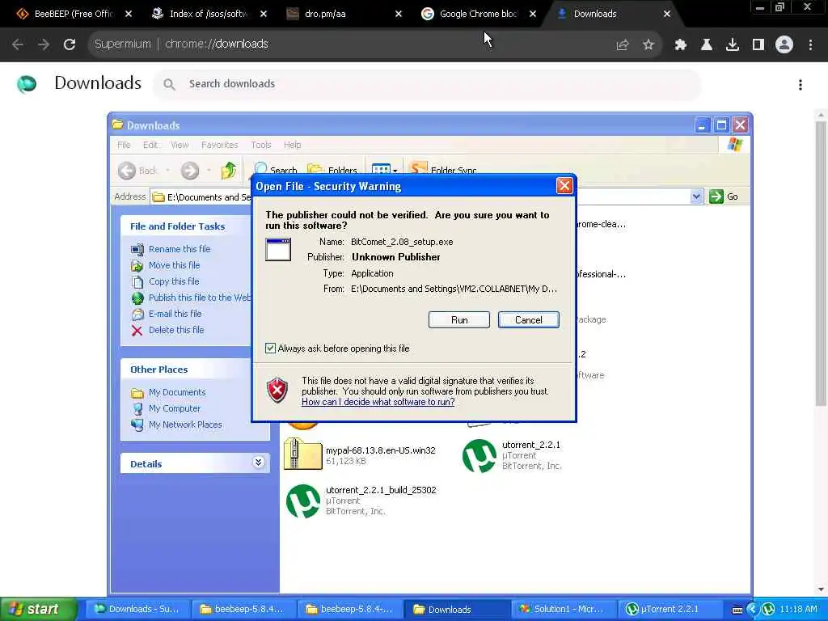Go forward in browser history
828x621 pixels.
[44, 44]
